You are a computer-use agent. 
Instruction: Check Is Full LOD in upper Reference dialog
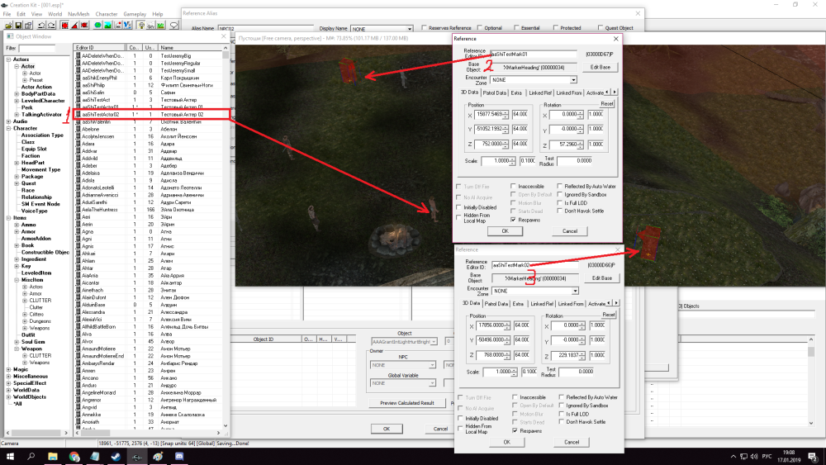coord(559,202)
